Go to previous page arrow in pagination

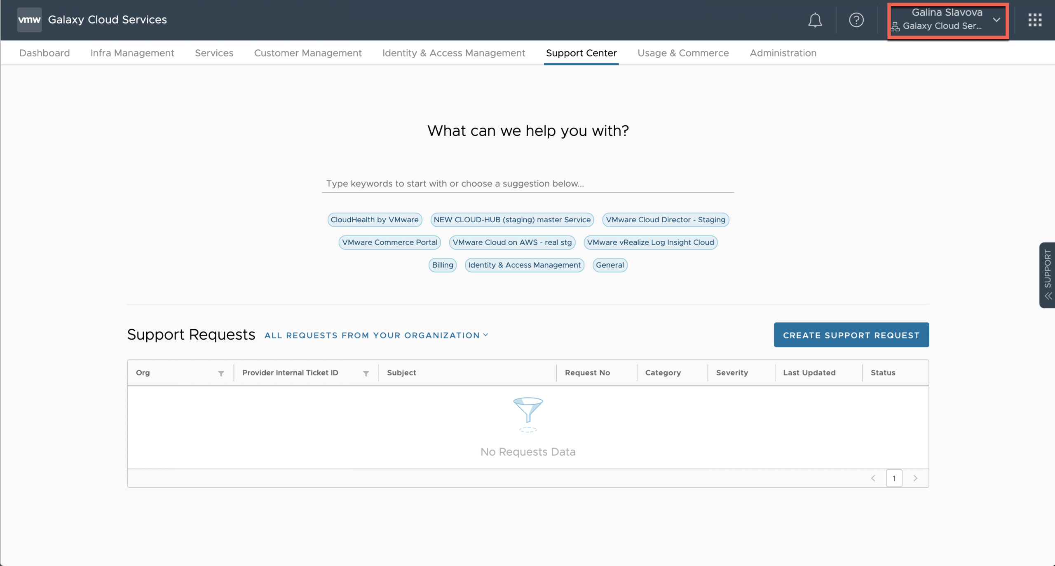tap(873, 478)
